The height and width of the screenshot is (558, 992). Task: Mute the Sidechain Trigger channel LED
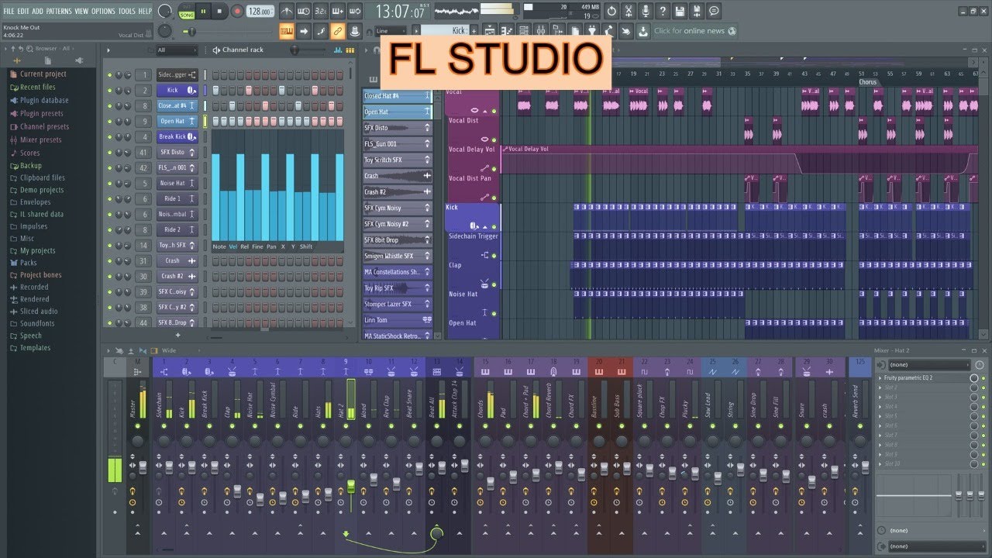110,75
